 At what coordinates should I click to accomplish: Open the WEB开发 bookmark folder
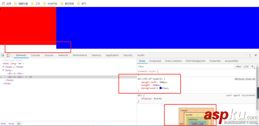pyautogui.click(x=50, y=4)
